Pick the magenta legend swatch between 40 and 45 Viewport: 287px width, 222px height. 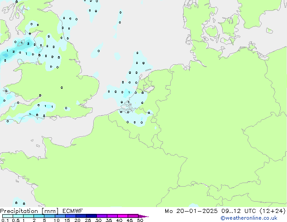tap(123, 216)
